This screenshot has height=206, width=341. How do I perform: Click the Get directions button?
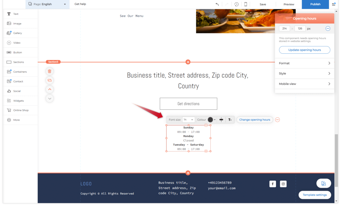pos(188,104)
